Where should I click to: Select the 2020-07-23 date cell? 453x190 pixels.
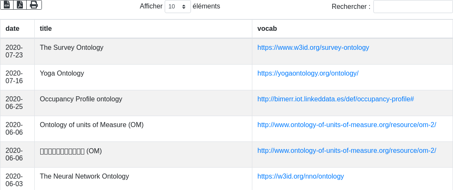coord(17,52)
